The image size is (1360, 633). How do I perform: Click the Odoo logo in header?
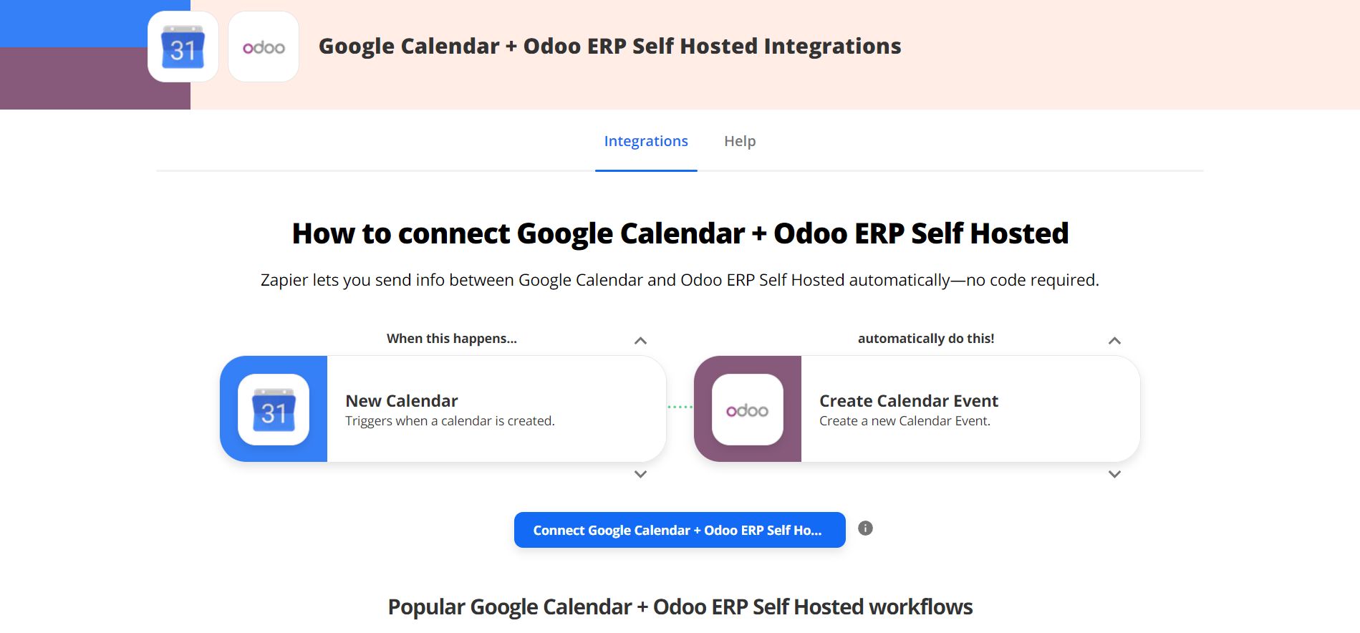(264, 47)
